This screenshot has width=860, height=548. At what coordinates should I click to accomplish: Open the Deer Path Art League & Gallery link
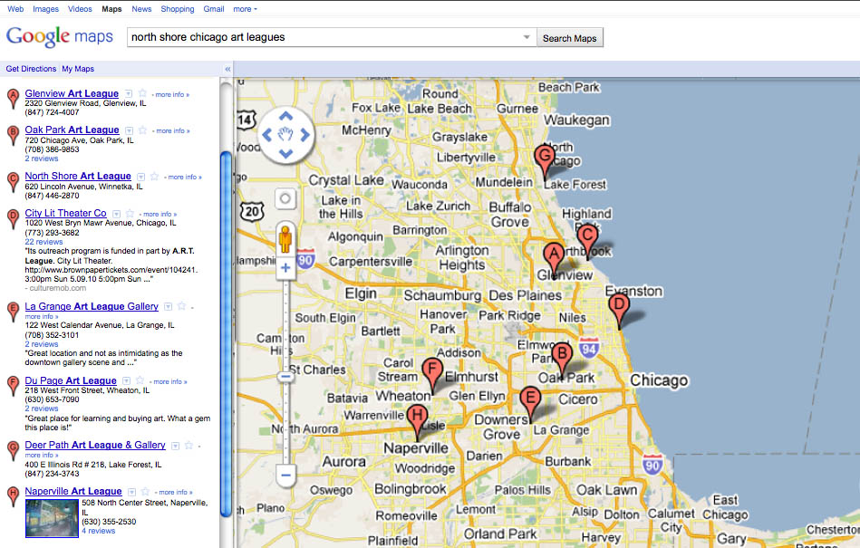click(95, 445)
